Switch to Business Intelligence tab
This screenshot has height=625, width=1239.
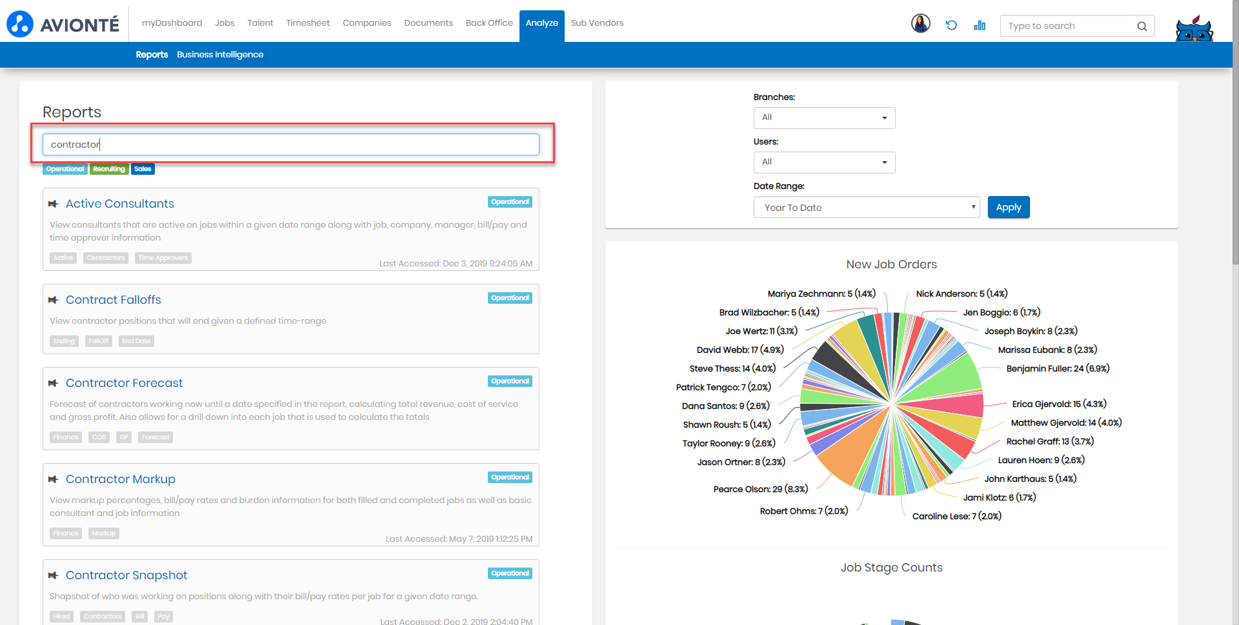(220, 55)
